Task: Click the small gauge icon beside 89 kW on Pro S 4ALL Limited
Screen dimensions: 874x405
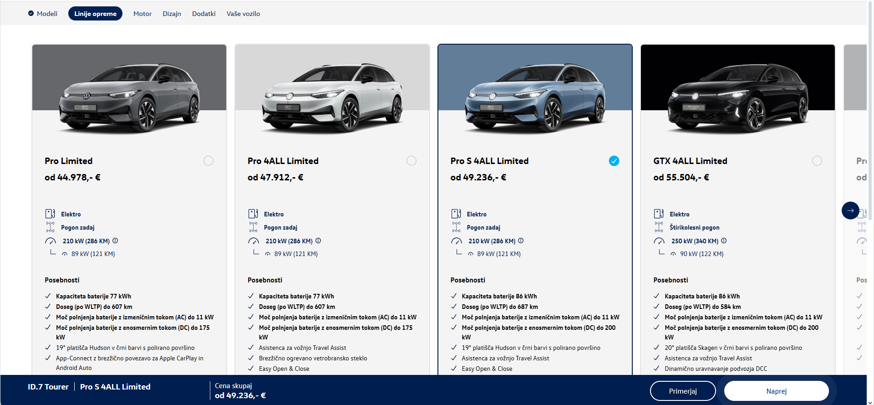Action: [x=471, y=254]
